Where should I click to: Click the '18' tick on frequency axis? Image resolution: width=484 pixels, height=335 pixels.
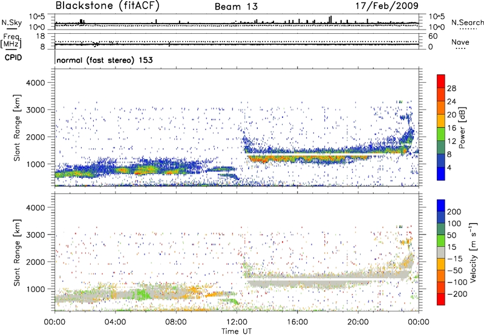(41, 36)
